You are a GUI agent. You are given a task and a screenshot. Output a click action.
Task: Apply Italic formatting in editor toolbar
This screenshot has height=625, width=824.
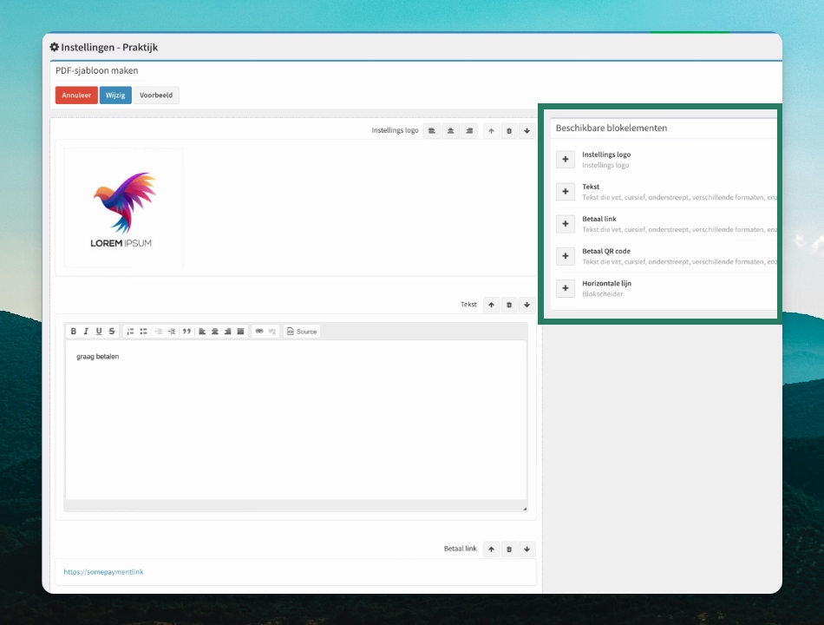(86, 331)
